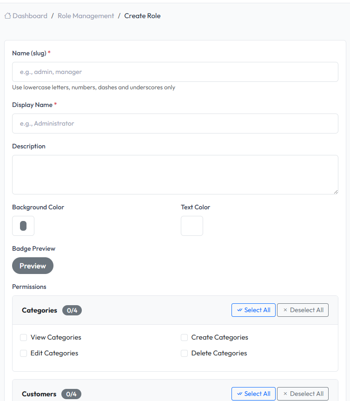Click the Description textarea resize handle
Viewport: 350px width, 401px height.
pos(335,191)
